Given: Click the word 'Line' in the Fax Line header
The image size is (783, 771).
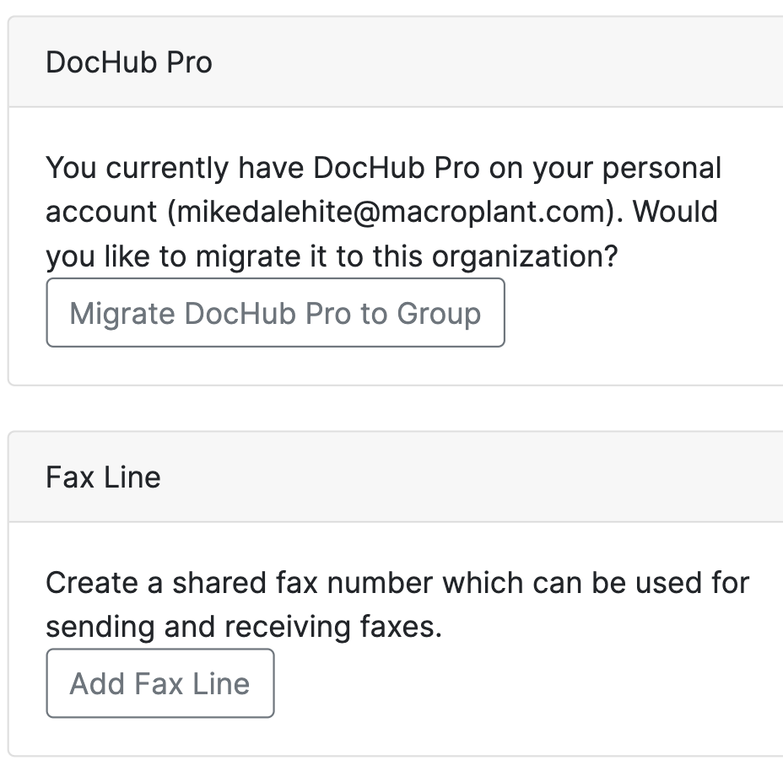Looking at the screenshot, I should pos(132,477).
